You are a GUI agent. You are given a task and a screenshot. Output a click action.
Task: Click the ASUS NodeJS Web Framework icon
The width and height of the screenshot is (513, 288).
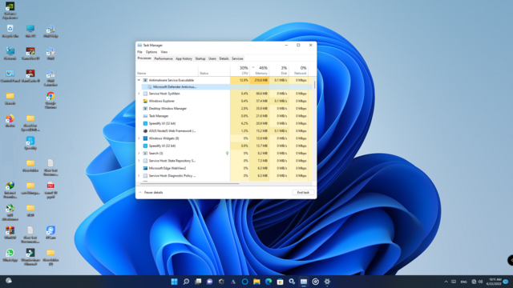point(145,131)
